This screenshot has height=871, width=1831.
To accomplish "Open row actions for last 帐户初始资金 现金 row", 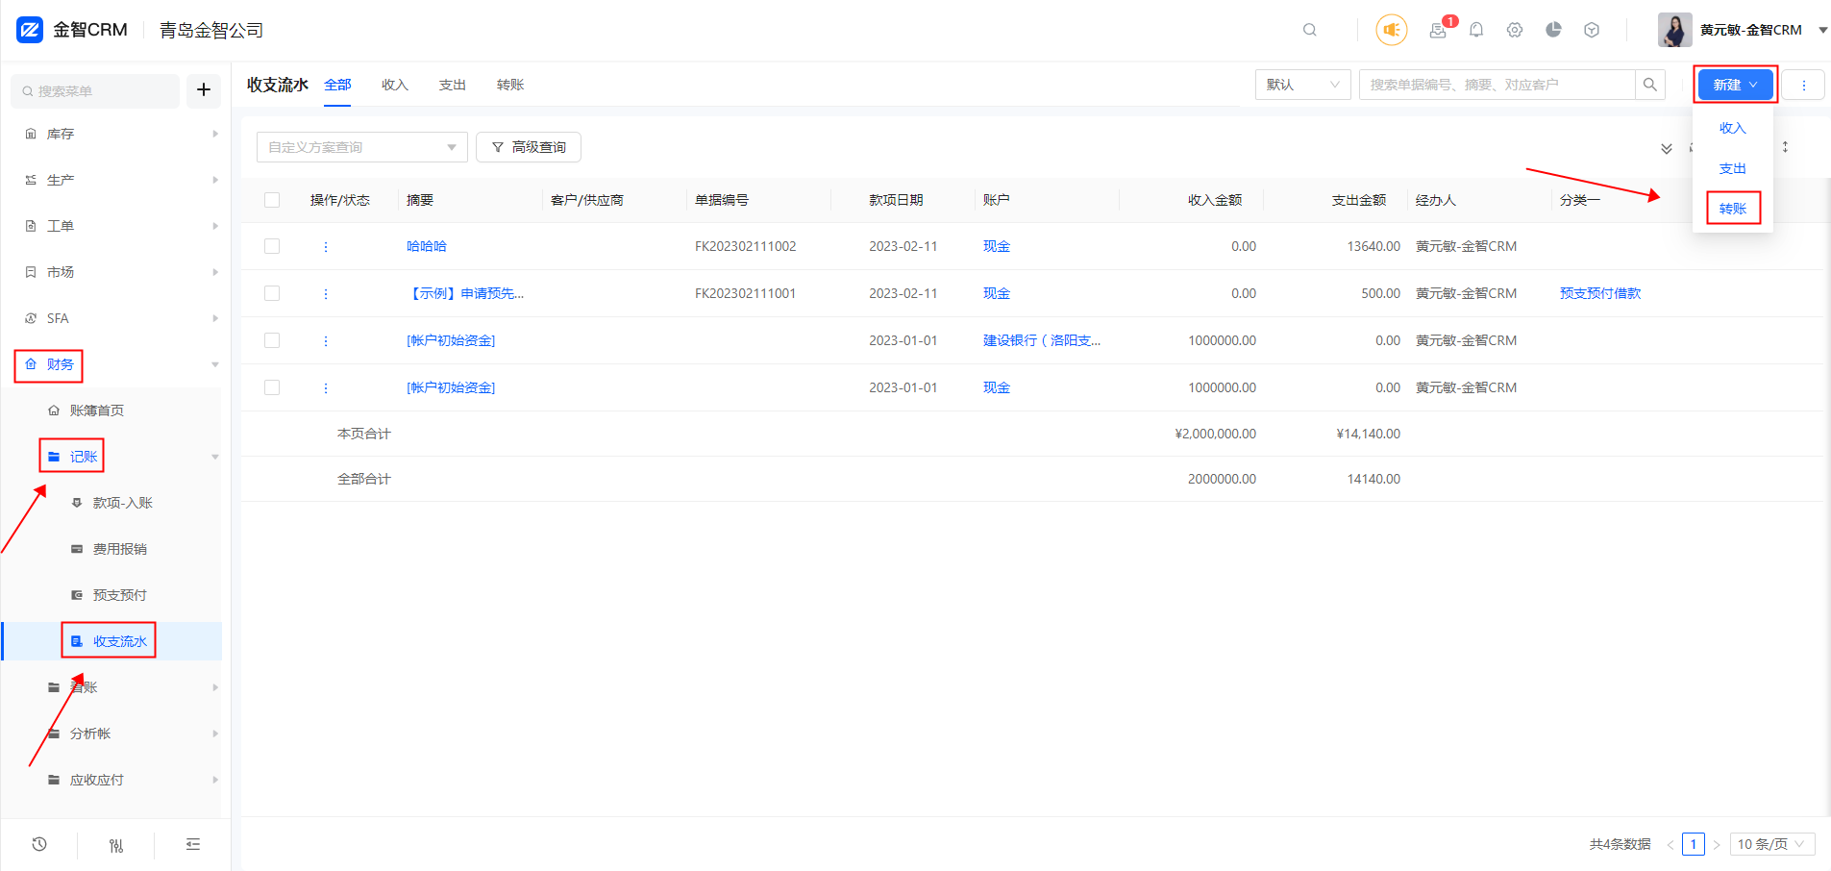I will pos(326,388).
